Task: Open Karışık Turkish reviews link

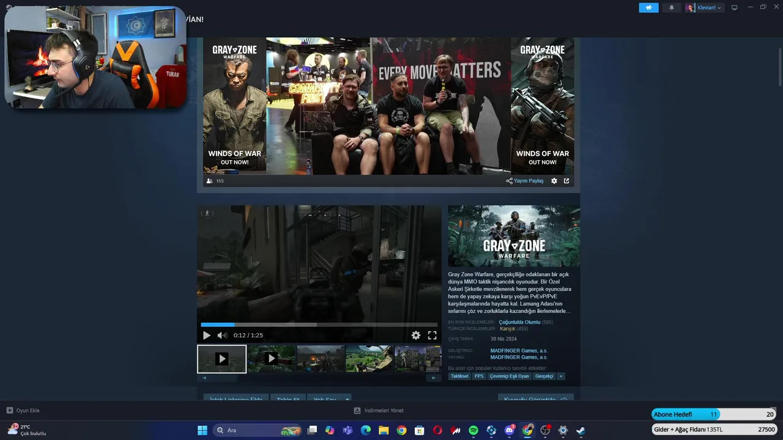Action: 508,329
